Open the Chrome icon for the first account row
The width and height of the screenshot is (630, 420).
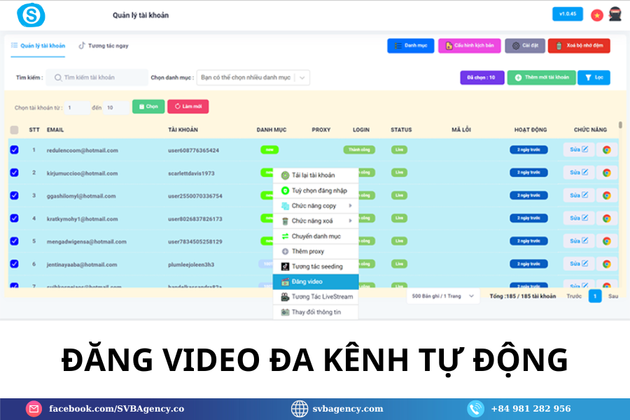(x=606, y=150)
